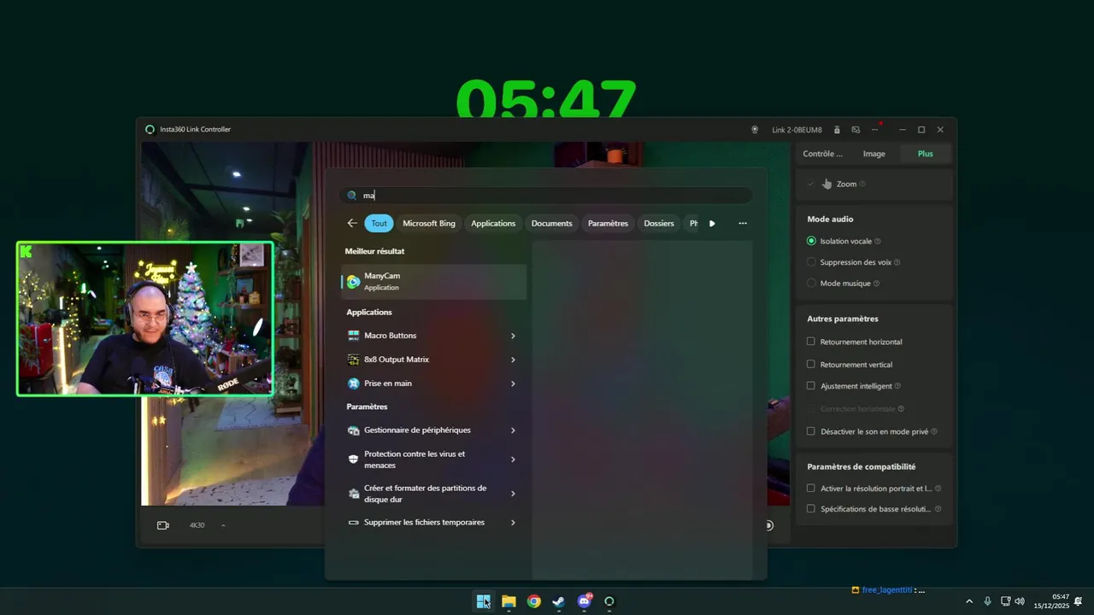The image size is (1094, 615).
Task: Expand the Protection contre les virus chevron
Action: click(x=513, y=460)
